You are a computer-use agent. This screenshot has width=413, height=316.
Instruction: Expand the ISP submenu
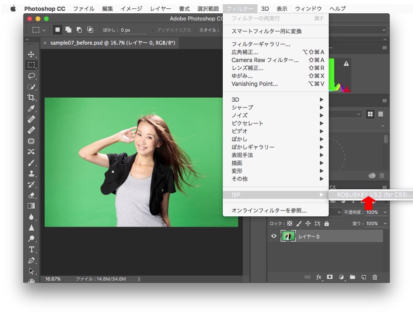[276, 195]
